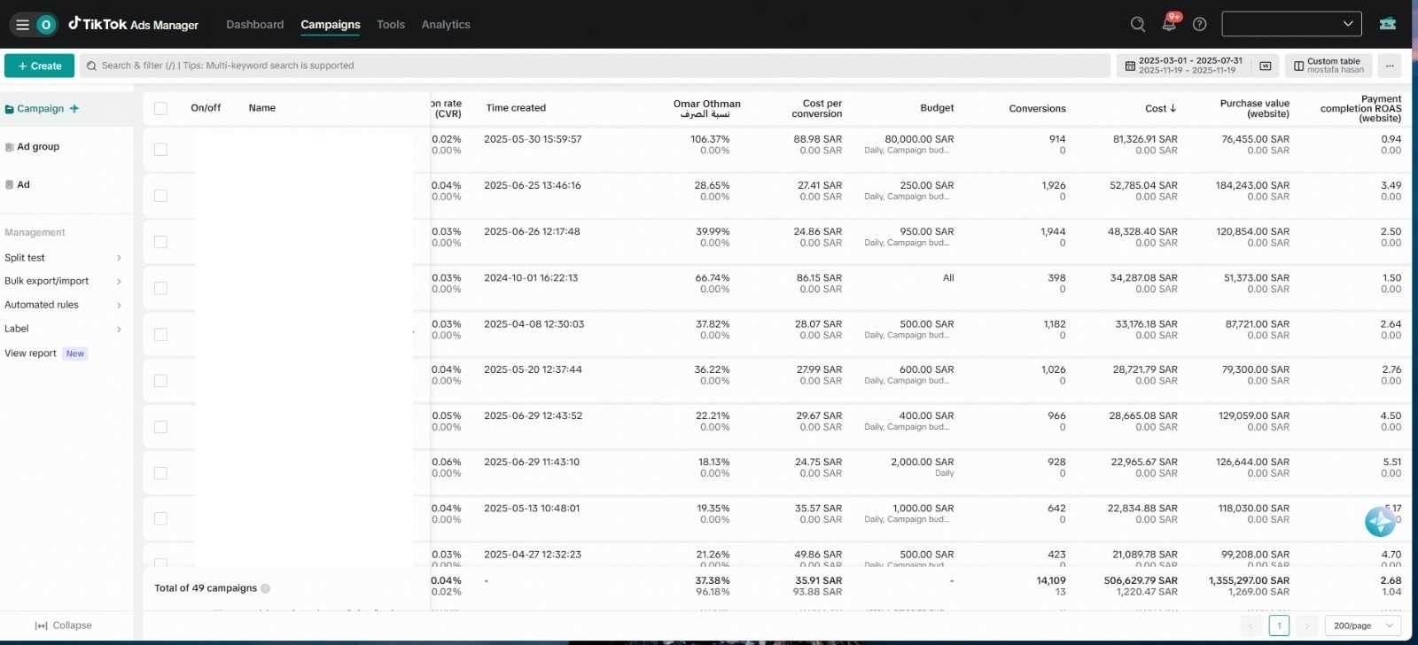
Task: Open the Analytics tab
Action: tap(446, 25)
